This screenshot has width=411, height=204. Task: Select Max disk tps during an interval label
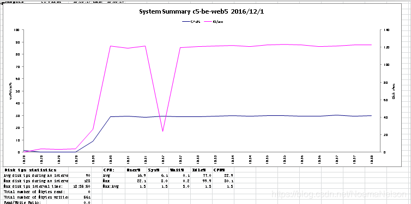[x=35, y=181]
